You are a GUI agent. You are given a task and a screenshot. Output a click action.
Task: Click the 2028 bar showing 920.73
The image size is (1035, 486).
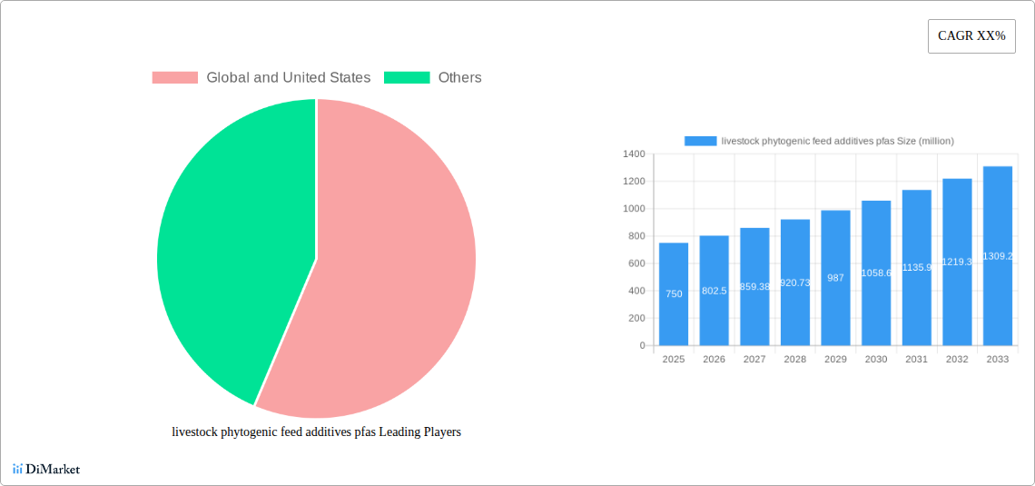coord(795,283)
